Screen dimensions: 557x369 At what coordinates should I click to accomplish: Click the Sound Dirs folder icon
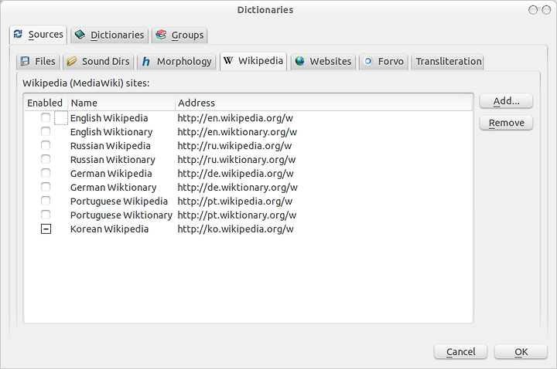[x=71, y=61]
